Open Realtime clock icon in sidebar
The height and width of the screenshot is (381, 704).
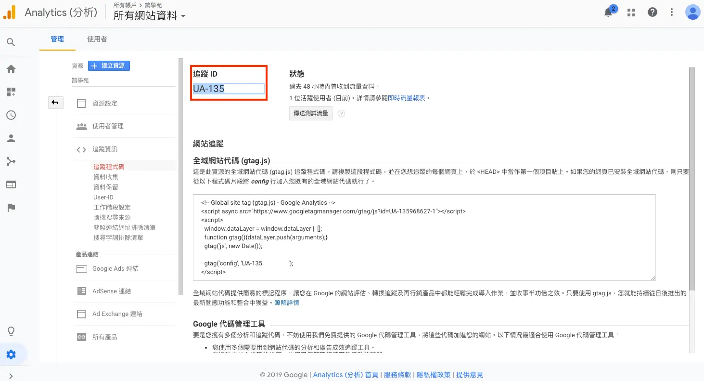point(11,115)
